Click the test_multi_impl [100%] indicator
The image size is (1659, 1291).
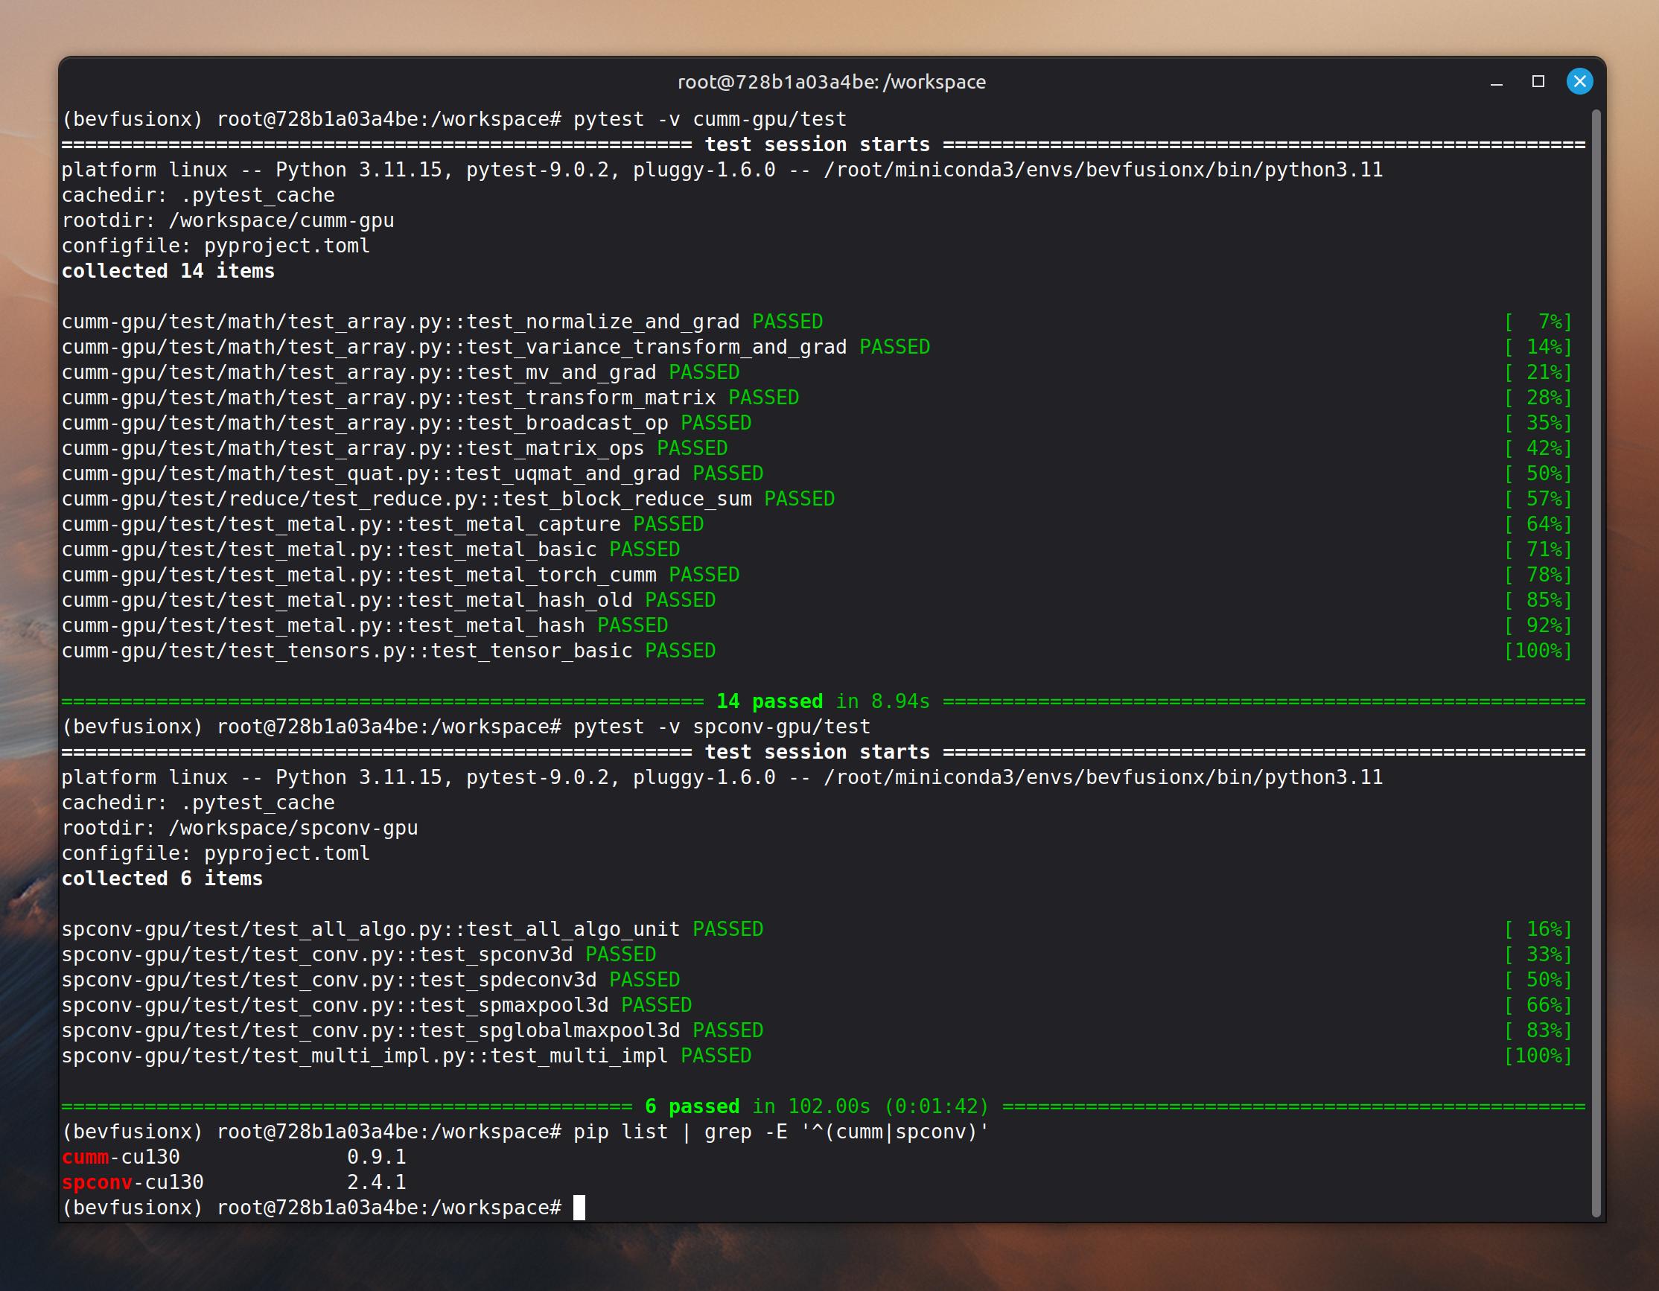(x=1538, y=1056)
